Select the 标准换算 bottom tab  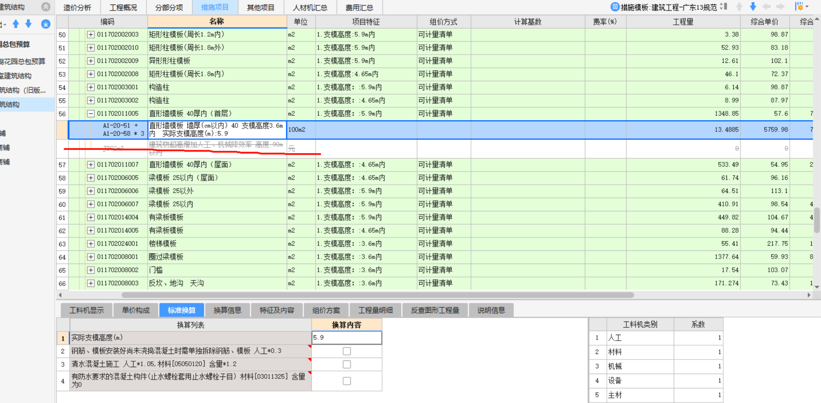[x=182, y=310]
